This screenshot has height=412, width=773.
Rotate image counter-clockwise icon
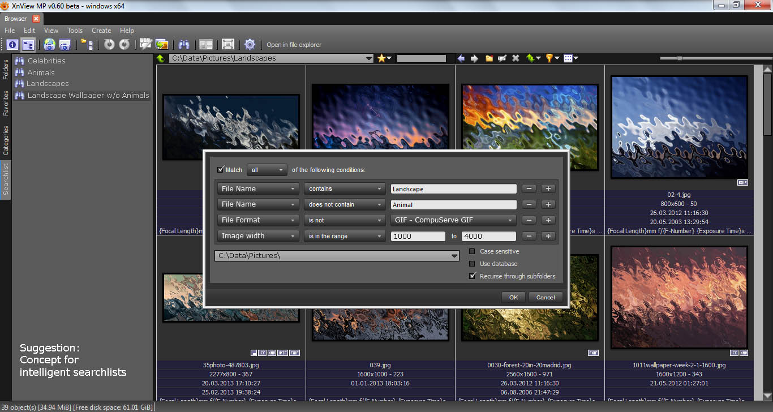point(109,44)
